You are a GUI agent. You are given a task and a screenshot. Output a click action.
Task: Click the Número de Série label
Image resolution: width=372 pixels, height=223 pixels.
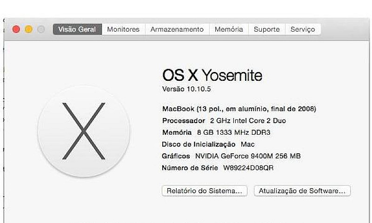[x=190, y=168]
